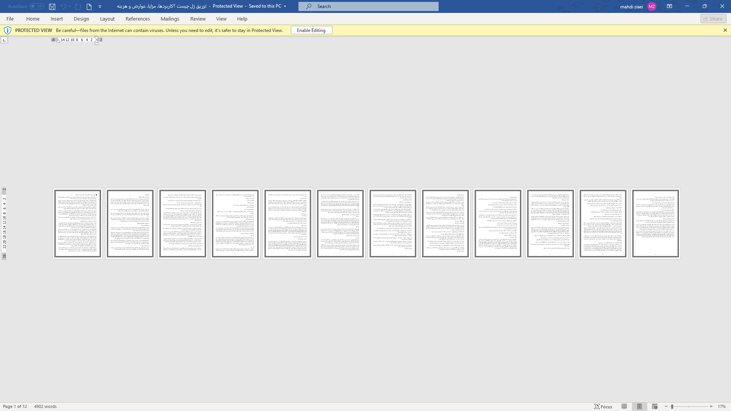Click the zoom out minus button
This screenshot has height=411, width=731.
[666, 406]
